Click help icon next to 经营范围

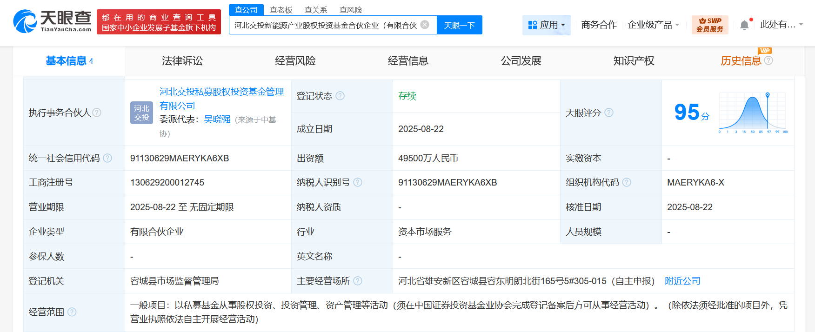pos(72,312)
